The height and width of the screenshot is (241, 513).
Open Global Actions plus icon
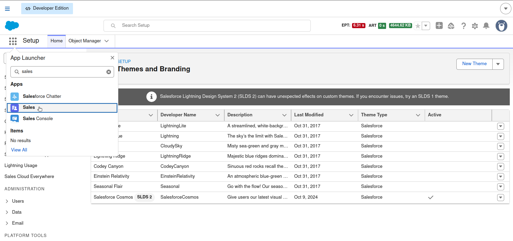(439, 26)
